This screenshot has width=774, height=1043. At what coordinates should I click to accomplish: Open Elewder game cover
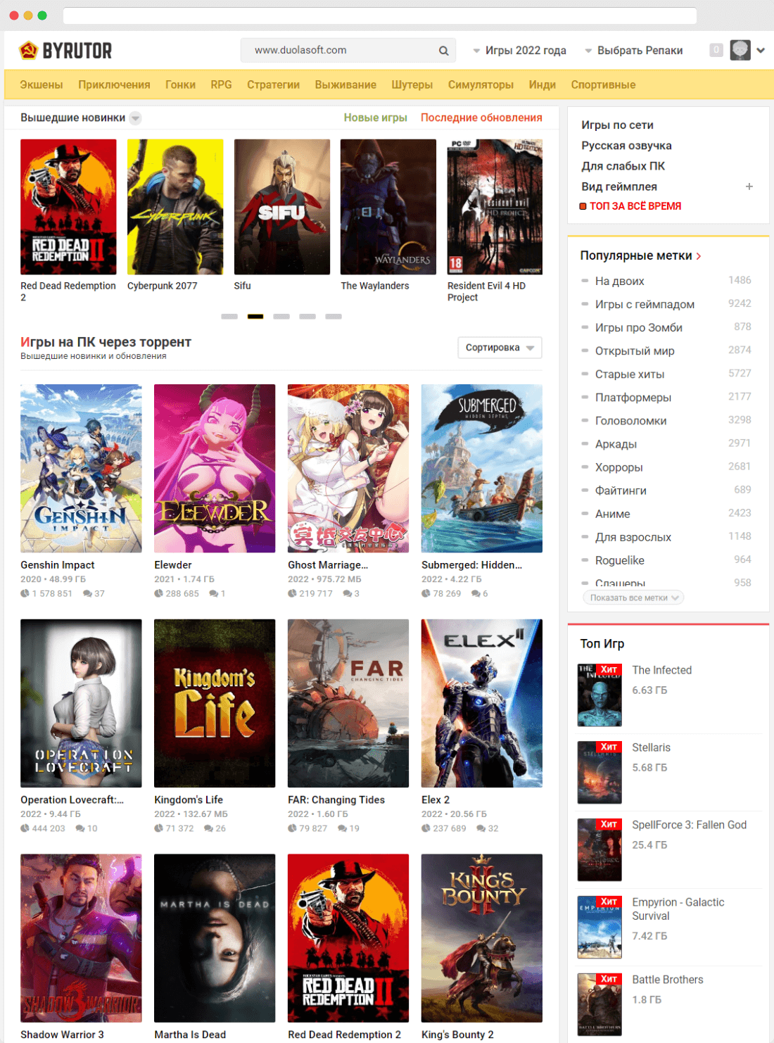[215, 469]
